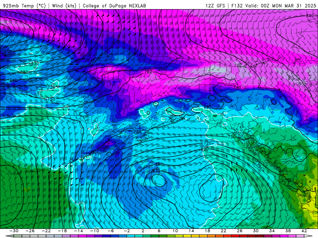Click the 840 contour label
318x238 pixels.
(x=310, y=16)
